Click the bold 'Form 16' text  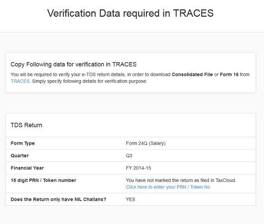[x=229, y=75]
